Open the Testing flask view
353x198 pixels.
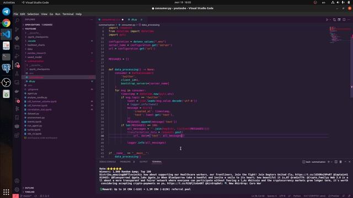17,74
